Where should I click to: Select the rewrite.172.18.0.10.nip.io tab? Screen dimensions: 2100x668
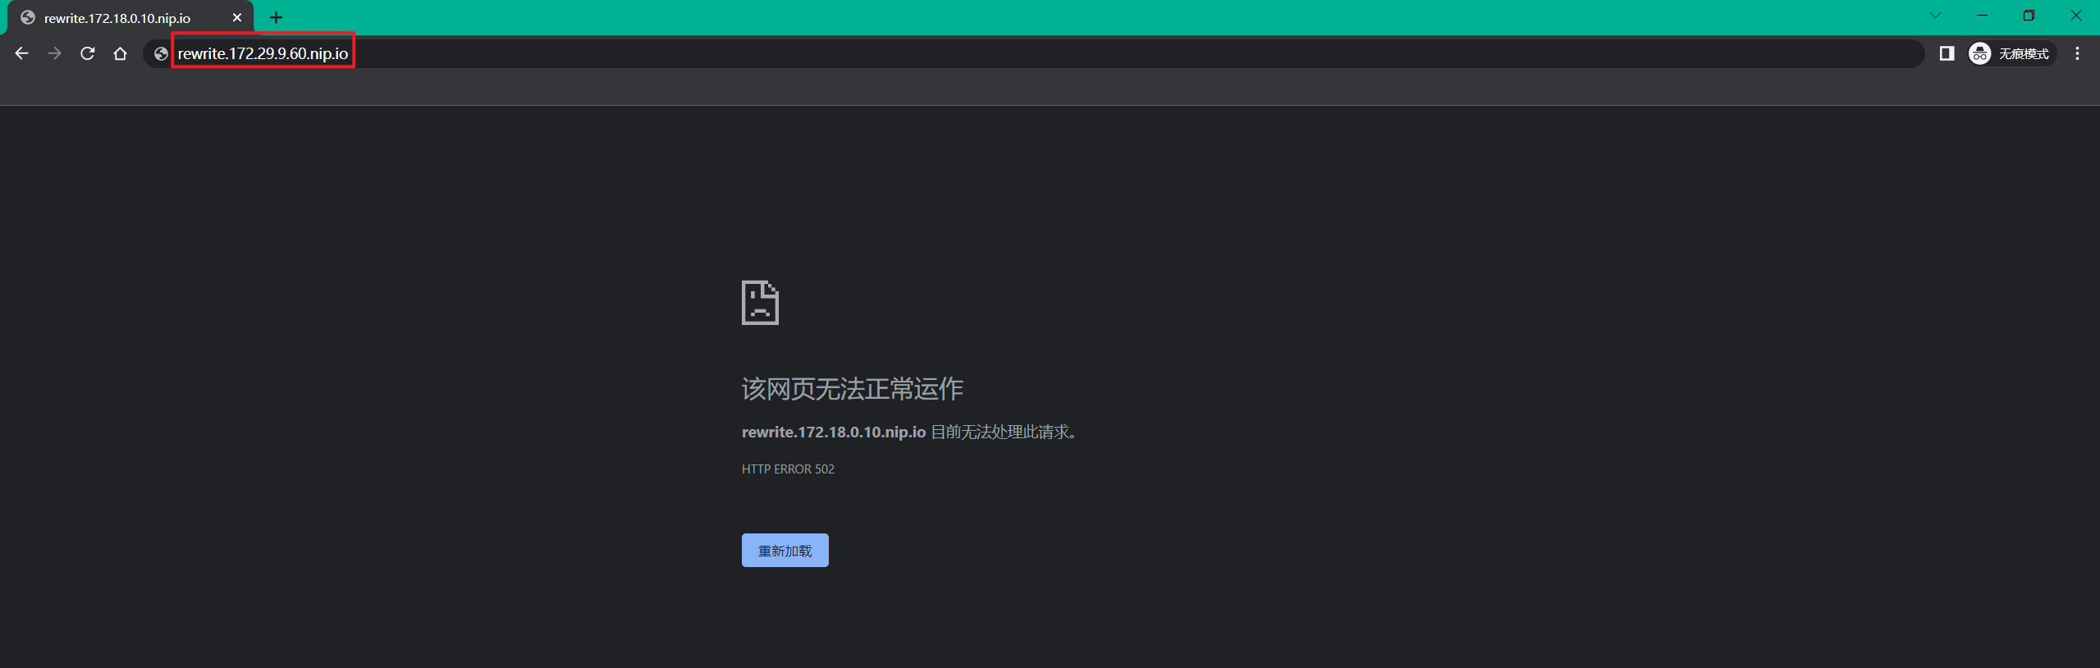click(x=117, y=18)
